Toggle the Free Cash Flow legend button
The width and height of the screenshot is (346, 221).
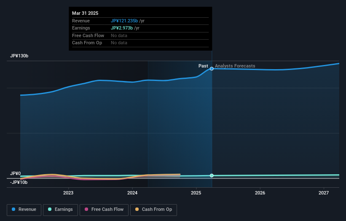104,210
